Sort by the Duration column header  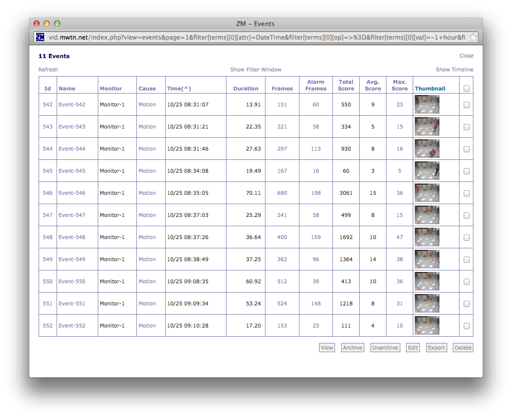(x=245, y=88)
